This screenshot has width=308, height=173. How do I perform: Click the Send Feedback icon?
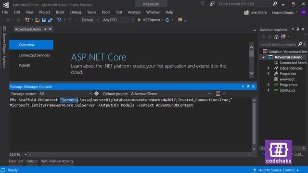tap(212, 4)
